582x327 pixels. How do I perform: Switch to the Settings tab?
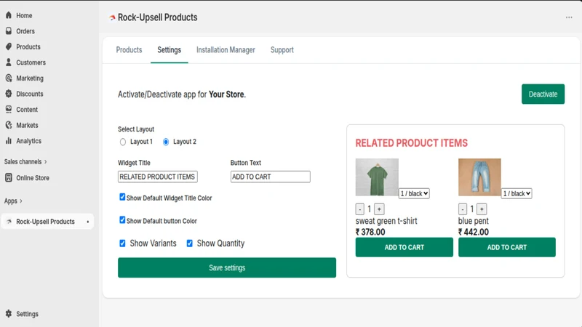[170, 49]
